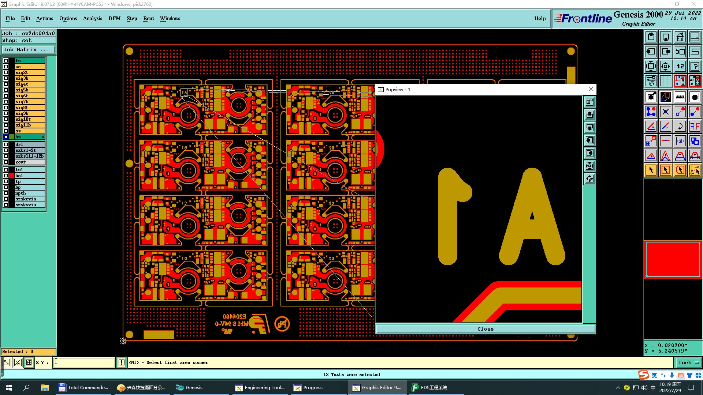The width and height of the screenshot is (703, 395).
Task: Click the delete feature X icon
Action: coord(665,112)
